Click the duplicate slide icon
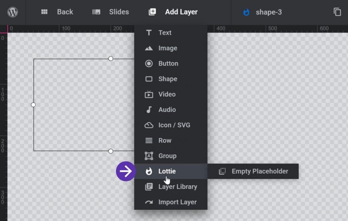 pos(337,12)
